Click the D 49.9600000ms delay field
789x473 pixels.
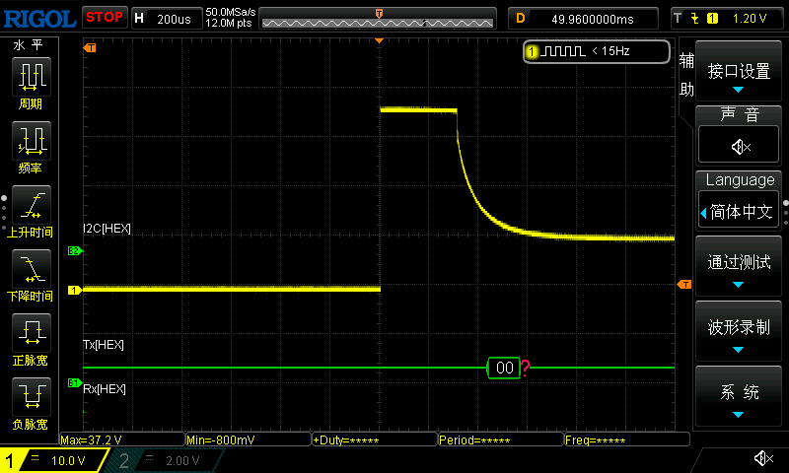pyautogui.click(x=583, y=19)
